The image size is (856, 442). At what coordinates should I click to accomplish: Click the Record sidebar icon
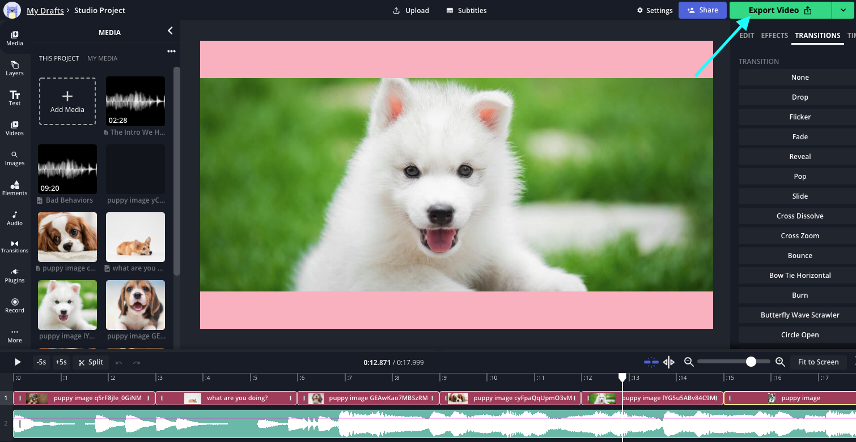pos(15,306)
